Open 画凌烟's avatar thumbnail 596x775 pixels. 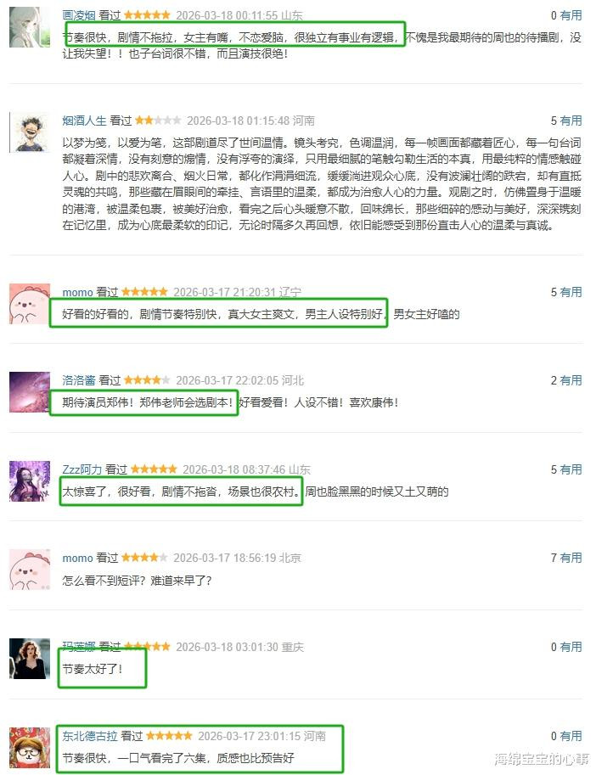click(30, 26)
